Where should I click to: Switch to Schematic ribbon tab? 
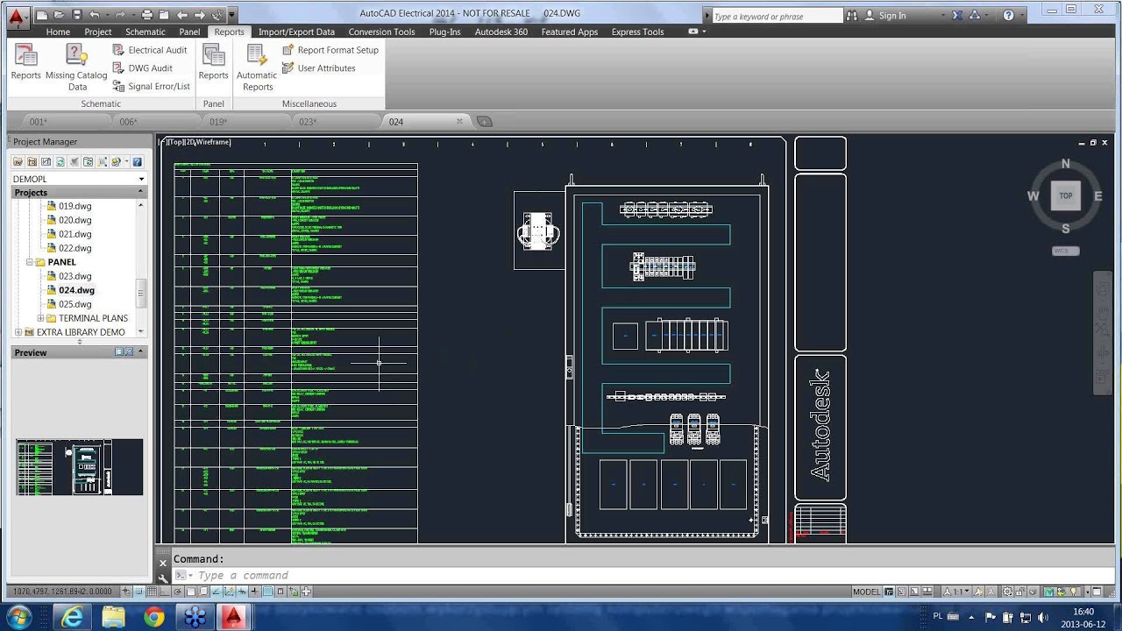click(146, 32)
